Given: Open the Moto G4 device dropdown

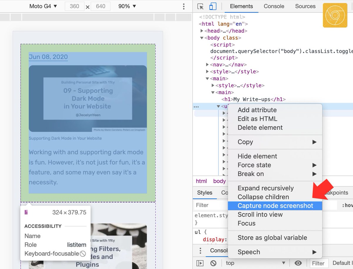Looking at the screenshot, I should coord(44,6).
